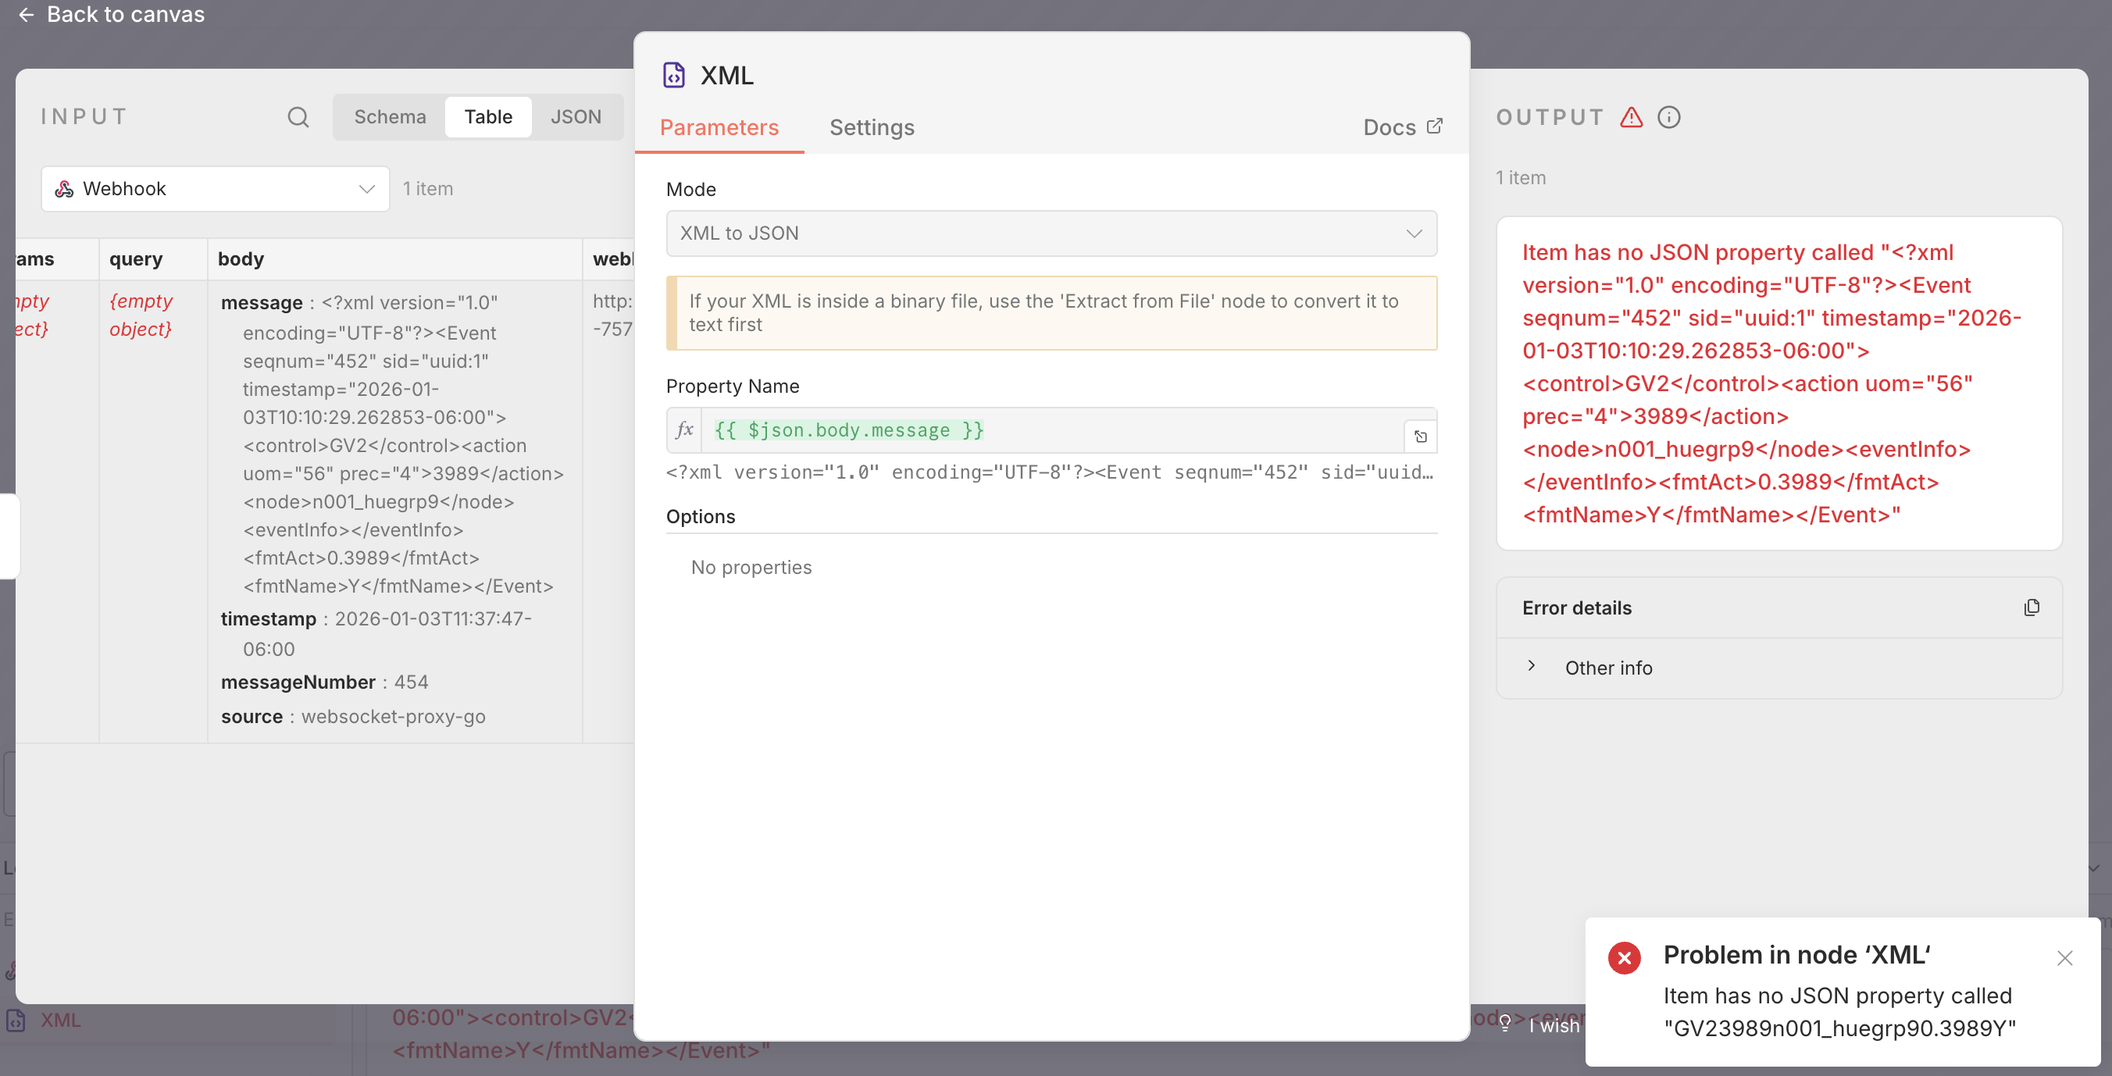This screenshot has width=2112, height=1076.
Task: Select the Parameters tab
Action: pos(719,128)
